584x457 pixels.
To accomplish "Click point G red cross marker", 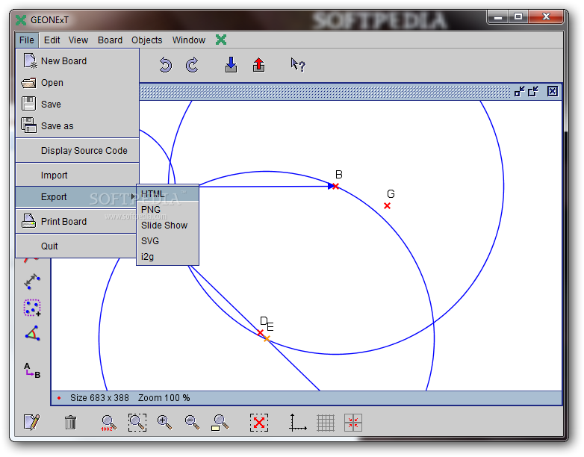I will click(387, 205).
